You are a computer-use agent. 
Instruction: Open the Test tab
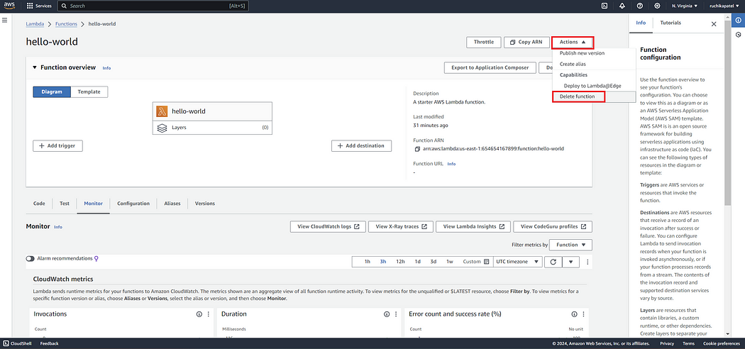coord(65,203)
